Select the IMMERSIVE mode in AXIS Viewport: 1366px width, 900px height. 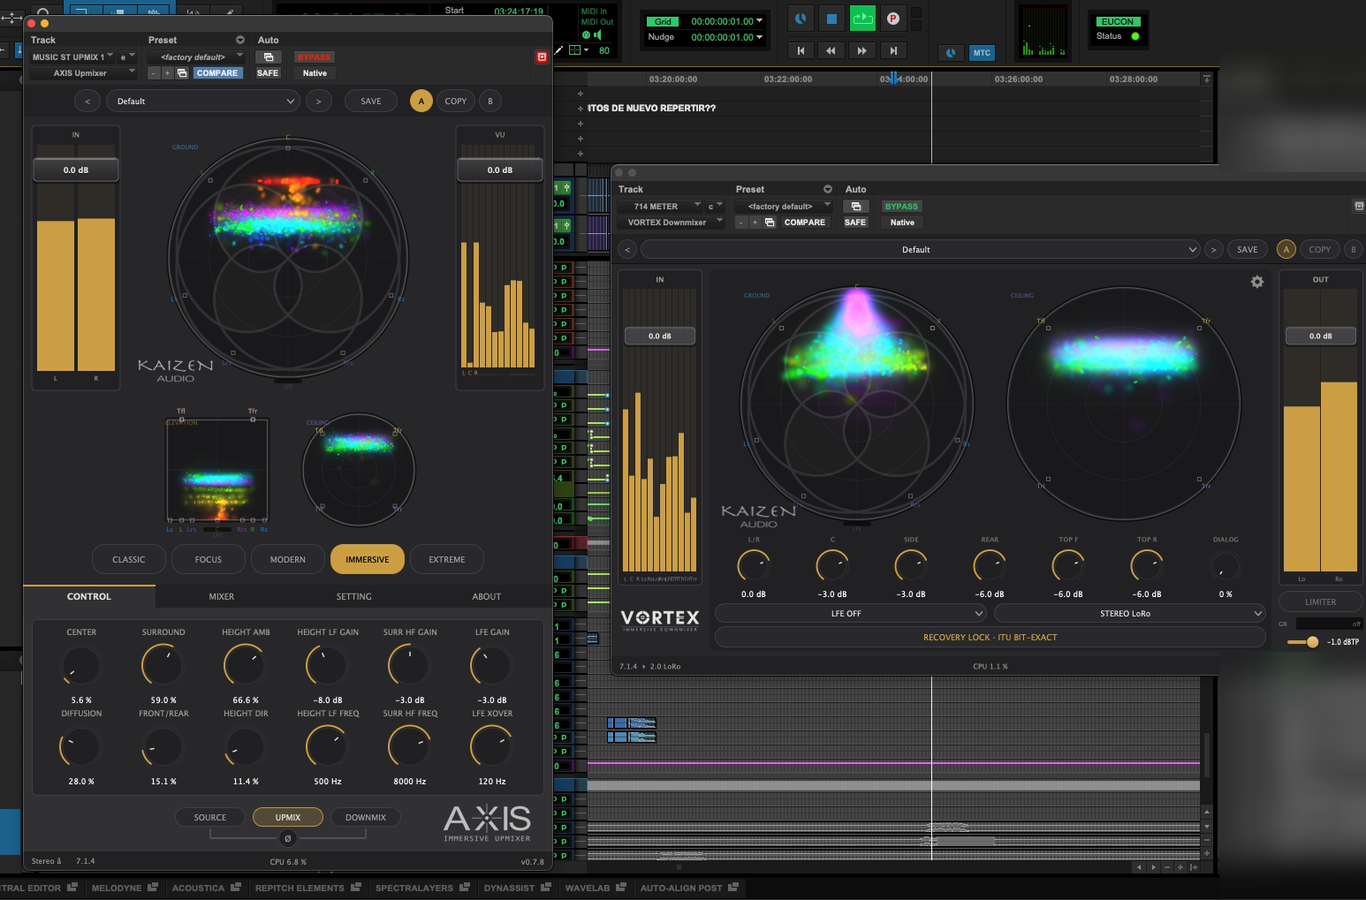pos(368,559)
